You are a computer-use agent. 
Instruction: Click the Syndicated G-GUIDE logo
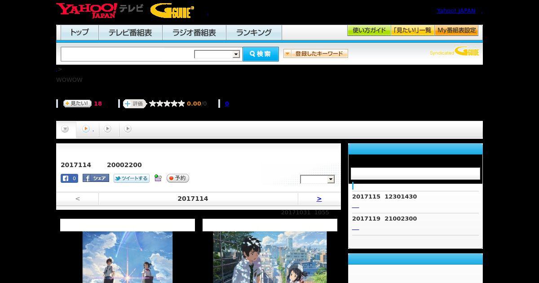pyautogui.click(x=455, y=52)
